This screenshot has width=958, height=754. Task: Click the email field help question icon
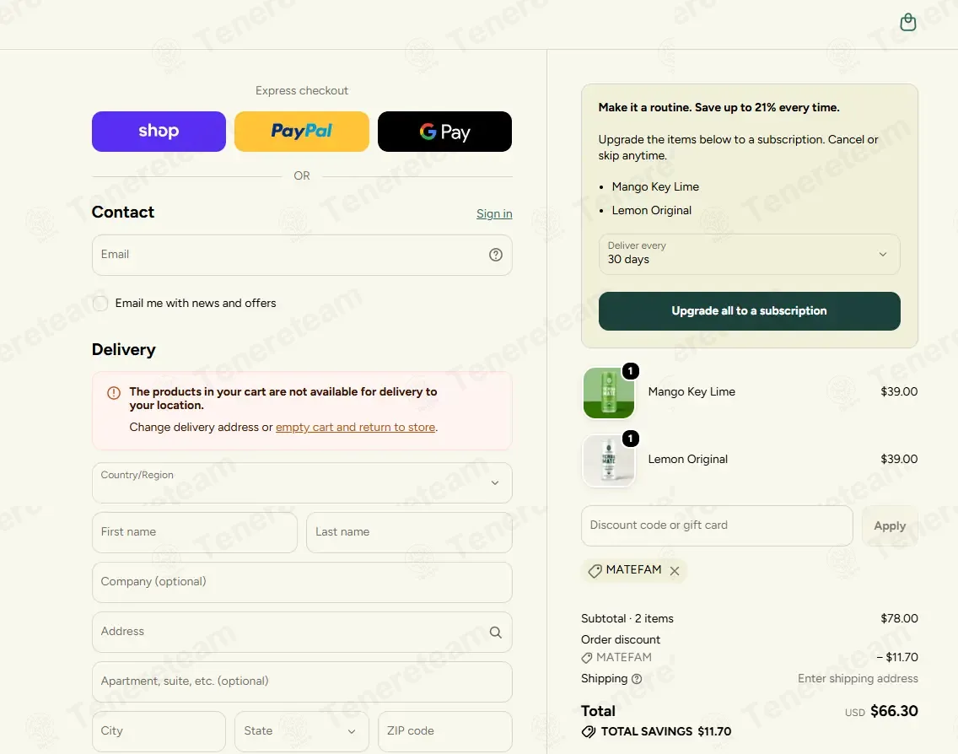click(496, 255)
